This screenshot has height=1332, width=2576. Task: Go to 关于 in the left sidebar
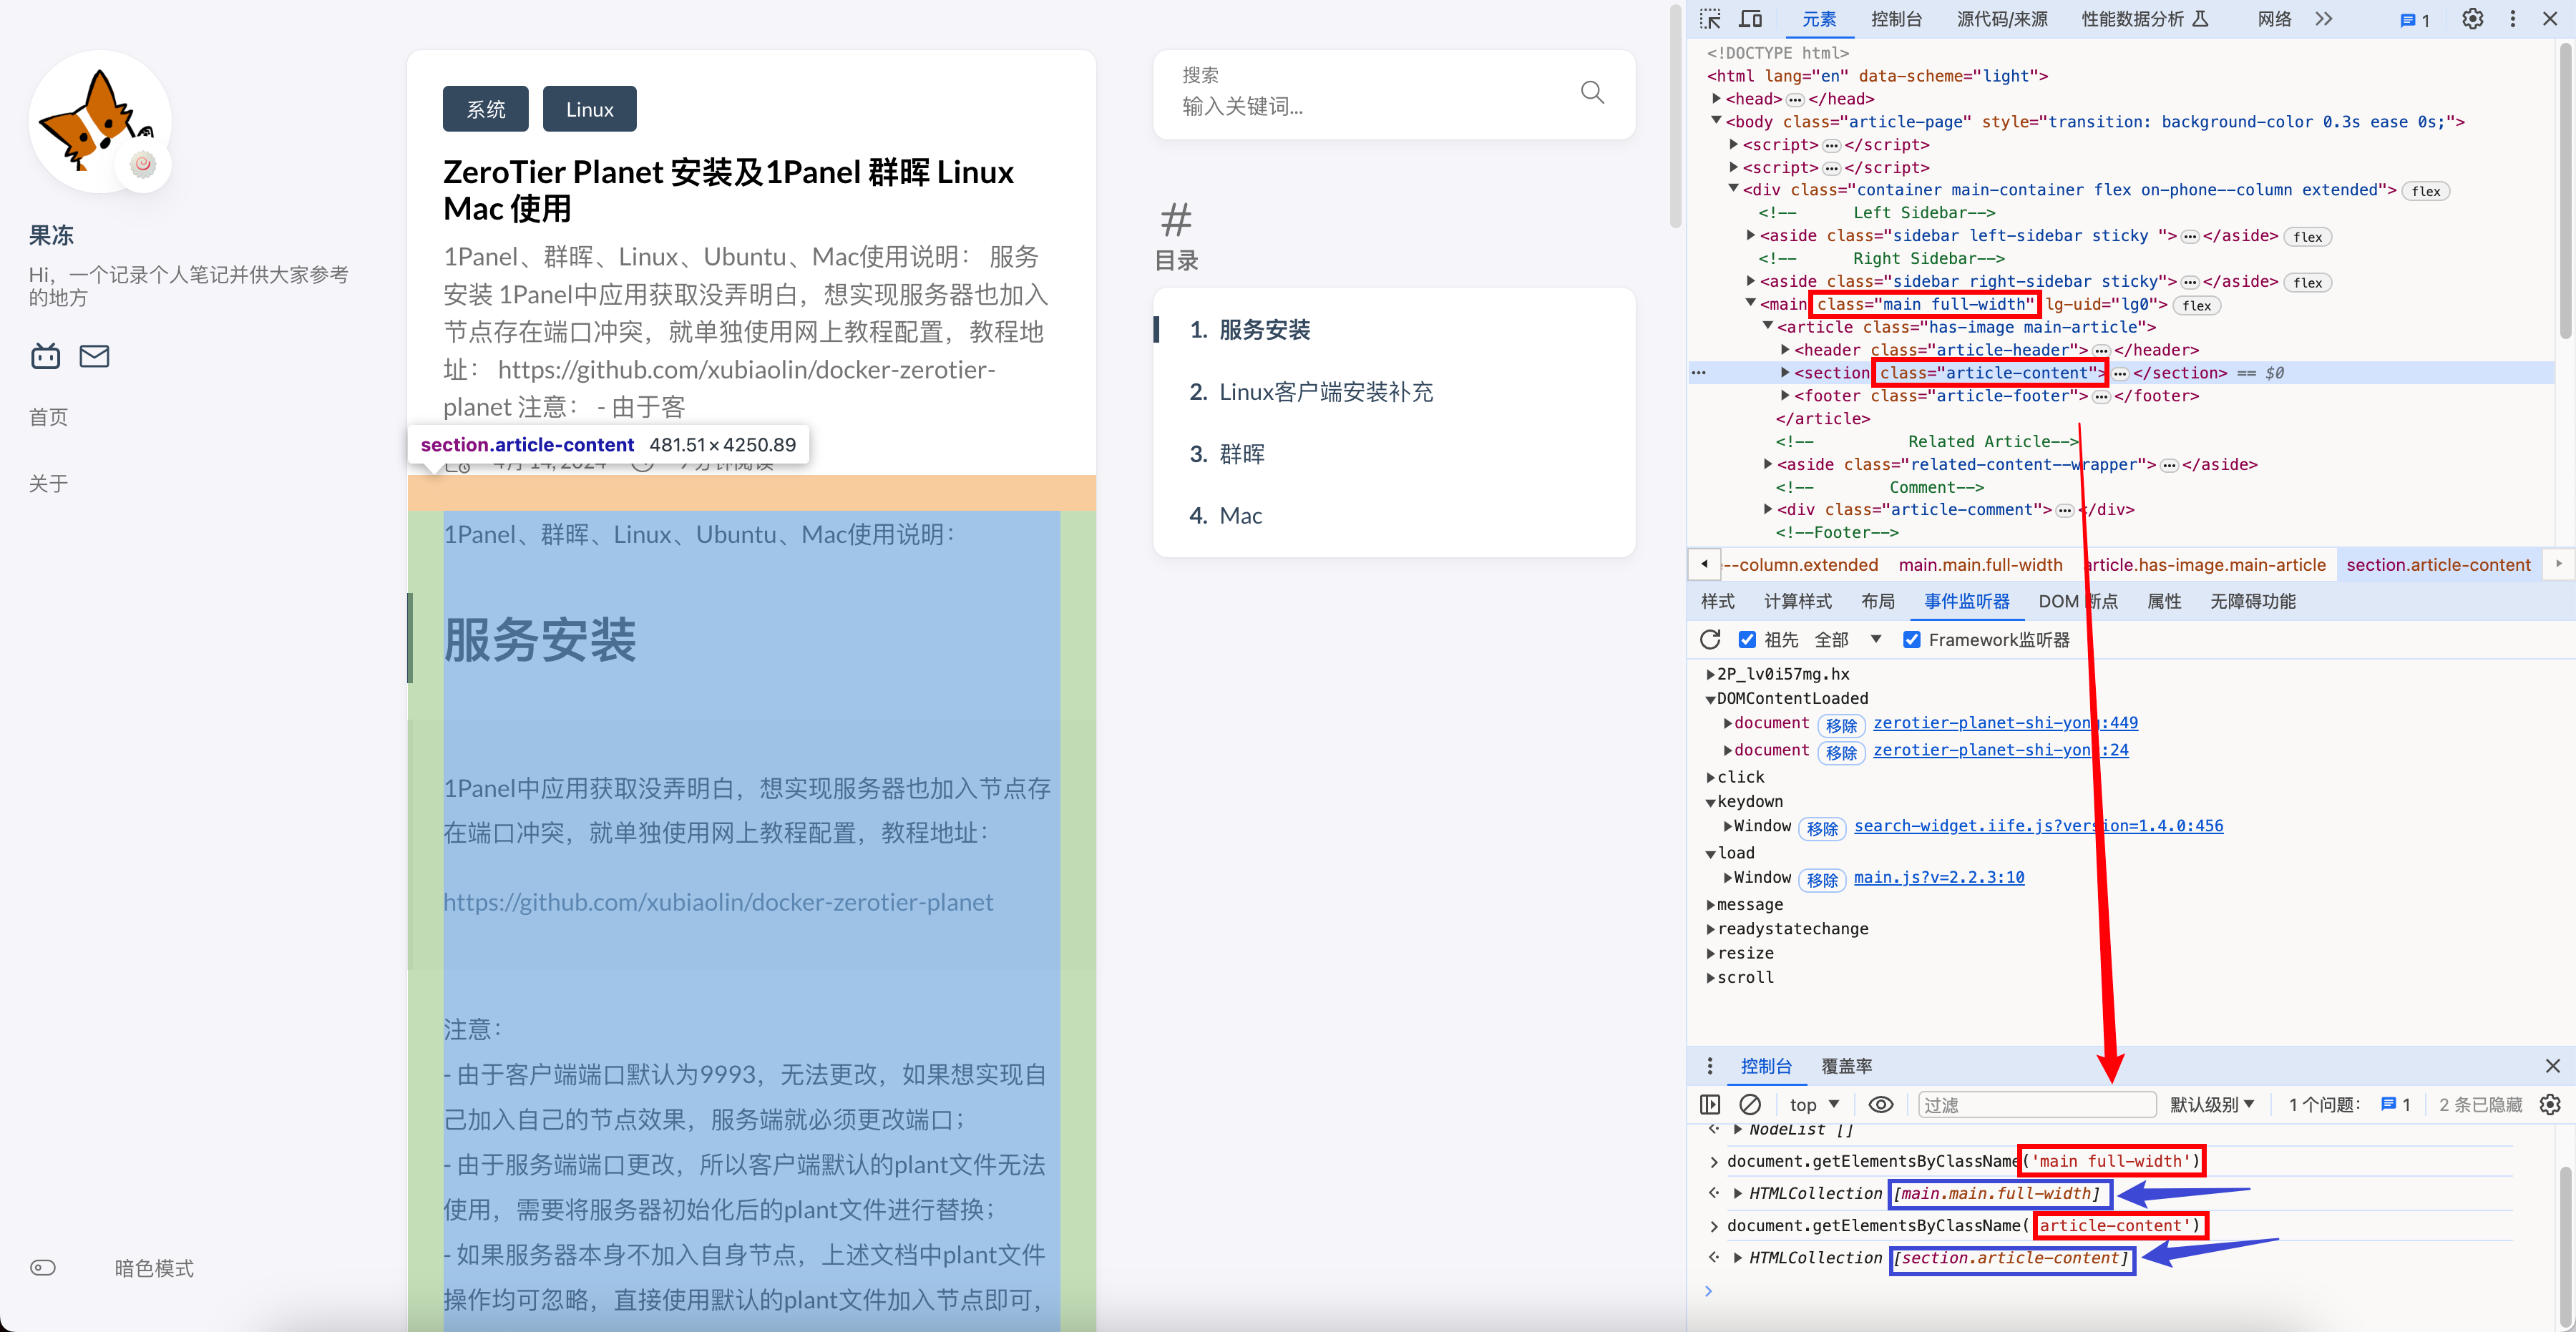pos(48,483)
